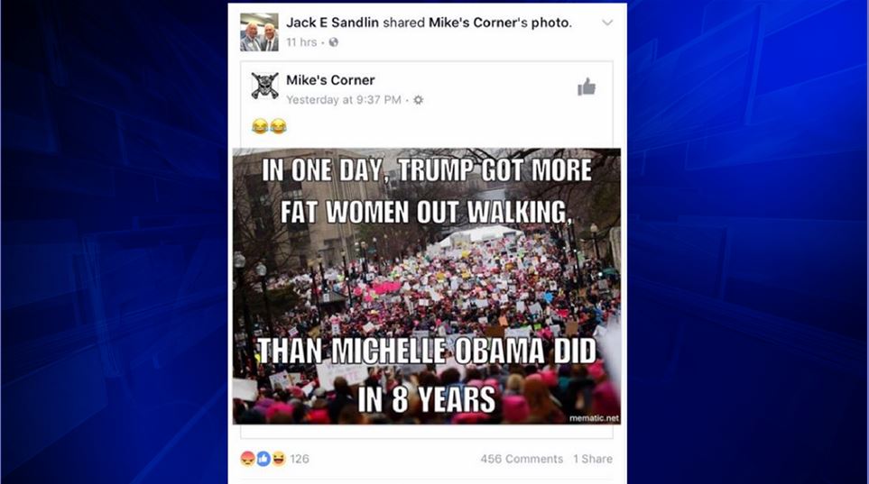This screenshot has height=484, width=869.
Task: Click the gear settings icon by timestamp
Action: click(419, 100)
